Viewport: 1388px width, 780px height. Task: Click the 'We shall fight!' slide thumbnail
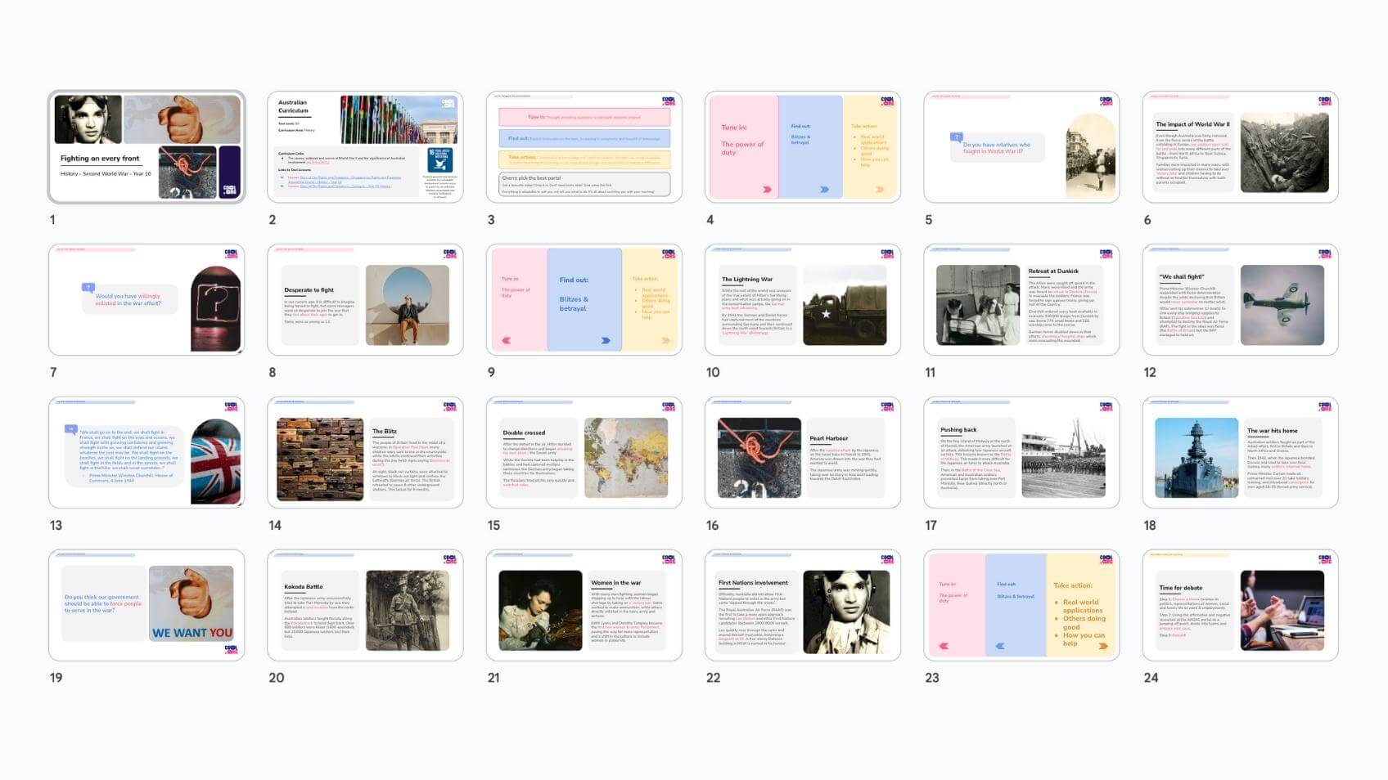[1240, 299]
